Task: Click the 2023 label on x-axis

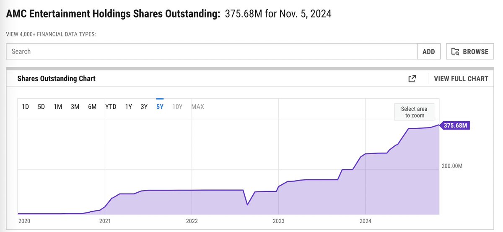Action: tap(279, 221)
